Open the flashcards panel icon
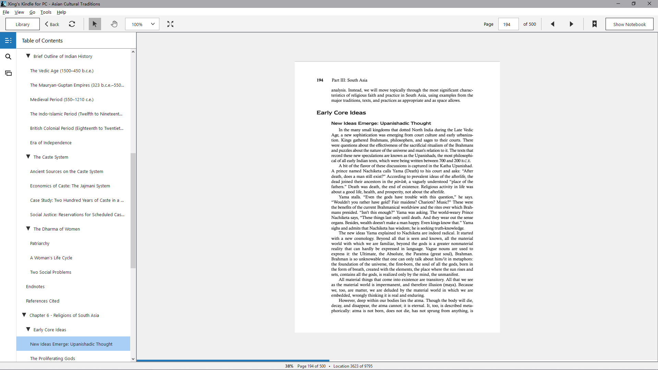Image resolution: width=658 pixels, height=370 pixels. pyautogui.click(x=8, y=73)
